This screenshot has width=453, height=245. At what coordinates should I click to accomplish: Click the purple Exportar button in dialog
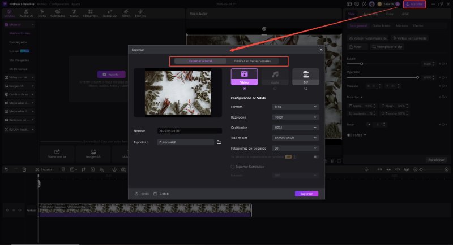pyautogui.click(x=306, y=194)
